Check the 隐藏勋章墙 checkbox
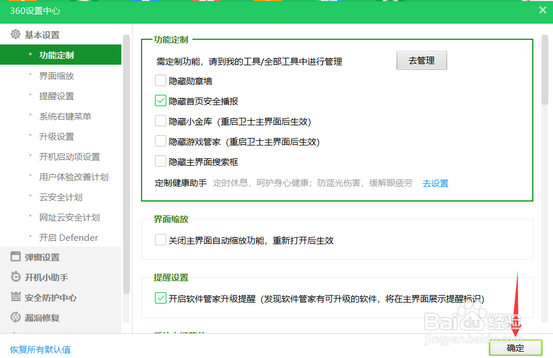553x358 pixels. coord(161,80)
